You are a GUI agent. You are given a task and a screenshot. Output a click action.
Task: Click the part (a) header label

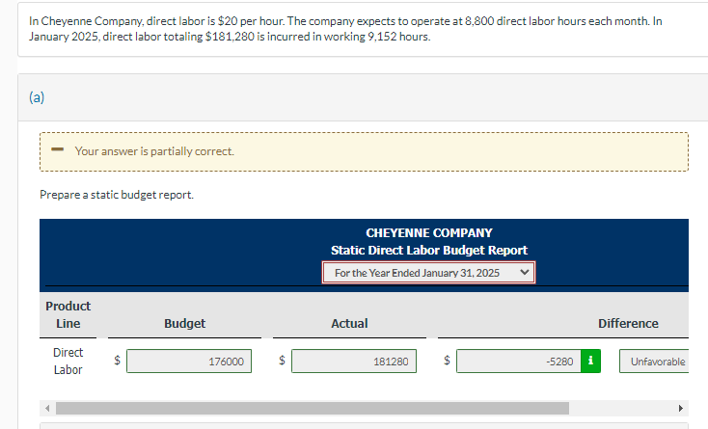point(37,97)
